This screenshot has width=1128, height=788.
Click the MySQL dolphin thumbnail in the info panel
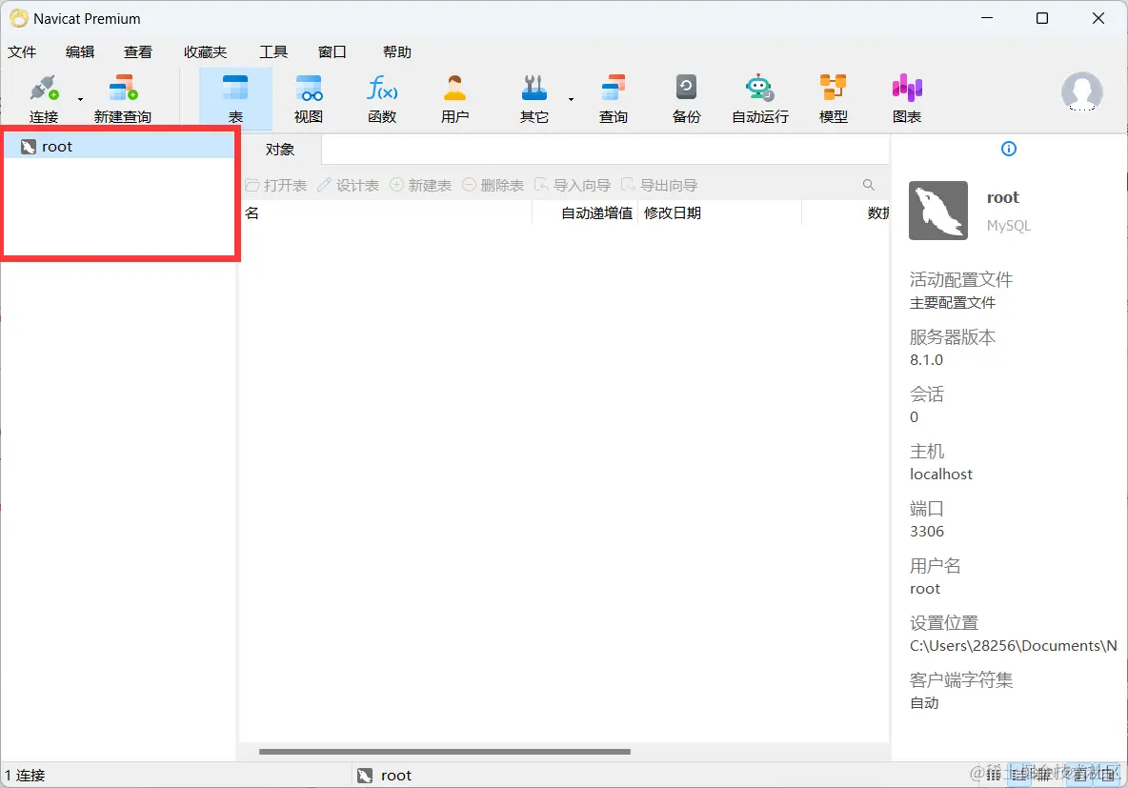938,211
